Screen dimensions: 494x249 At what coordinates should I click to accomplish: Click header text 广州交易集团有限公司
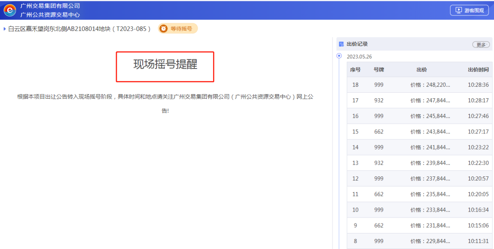(50, 6)
